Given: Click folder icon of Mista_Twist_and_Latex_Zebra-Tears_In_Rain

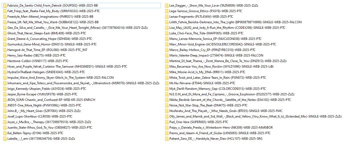Looking at the screenshot, I should coord(166,78).
